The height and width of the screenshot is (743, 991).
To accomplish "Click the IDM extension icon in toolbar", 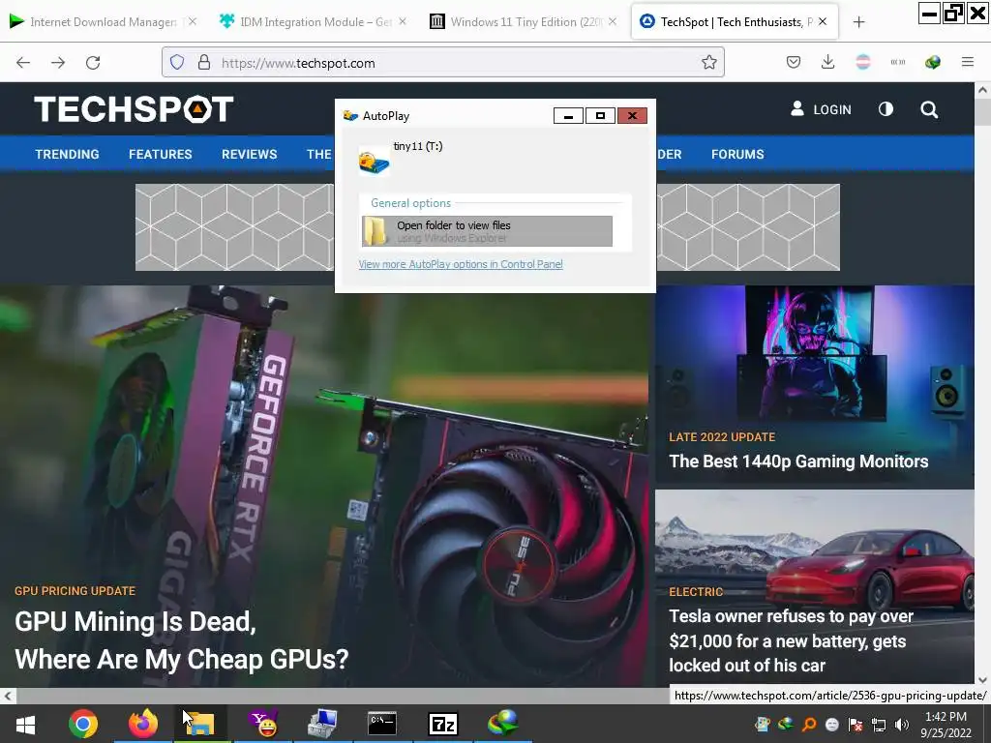I will 932,62.
